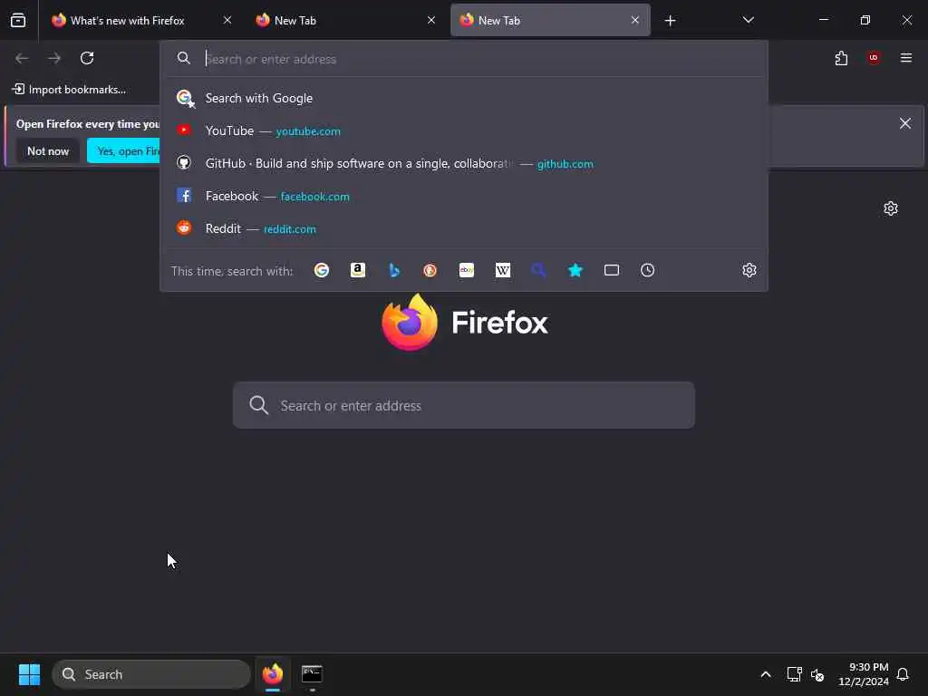The image size is (928, 696).
Task: Search this time with DuckDuckGo icon
Action: (430, 270)
